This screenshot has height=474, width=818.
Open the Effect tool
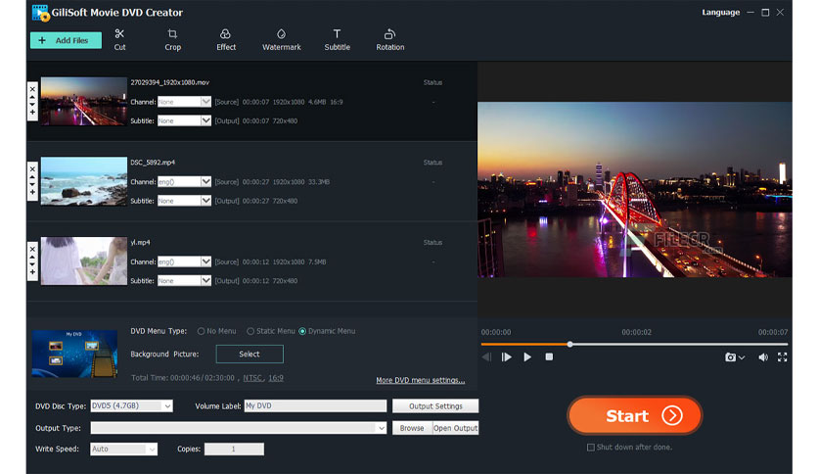pyautogui.click(x=226, y=40)
